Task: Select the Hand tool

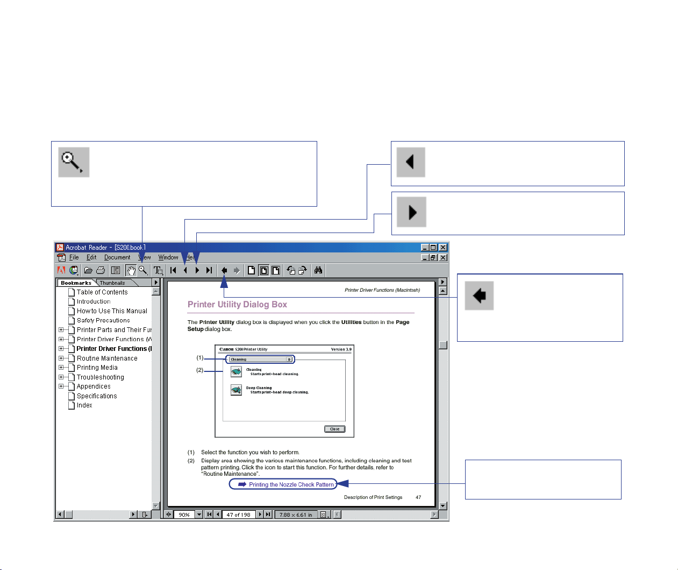Action: (131, 270)
